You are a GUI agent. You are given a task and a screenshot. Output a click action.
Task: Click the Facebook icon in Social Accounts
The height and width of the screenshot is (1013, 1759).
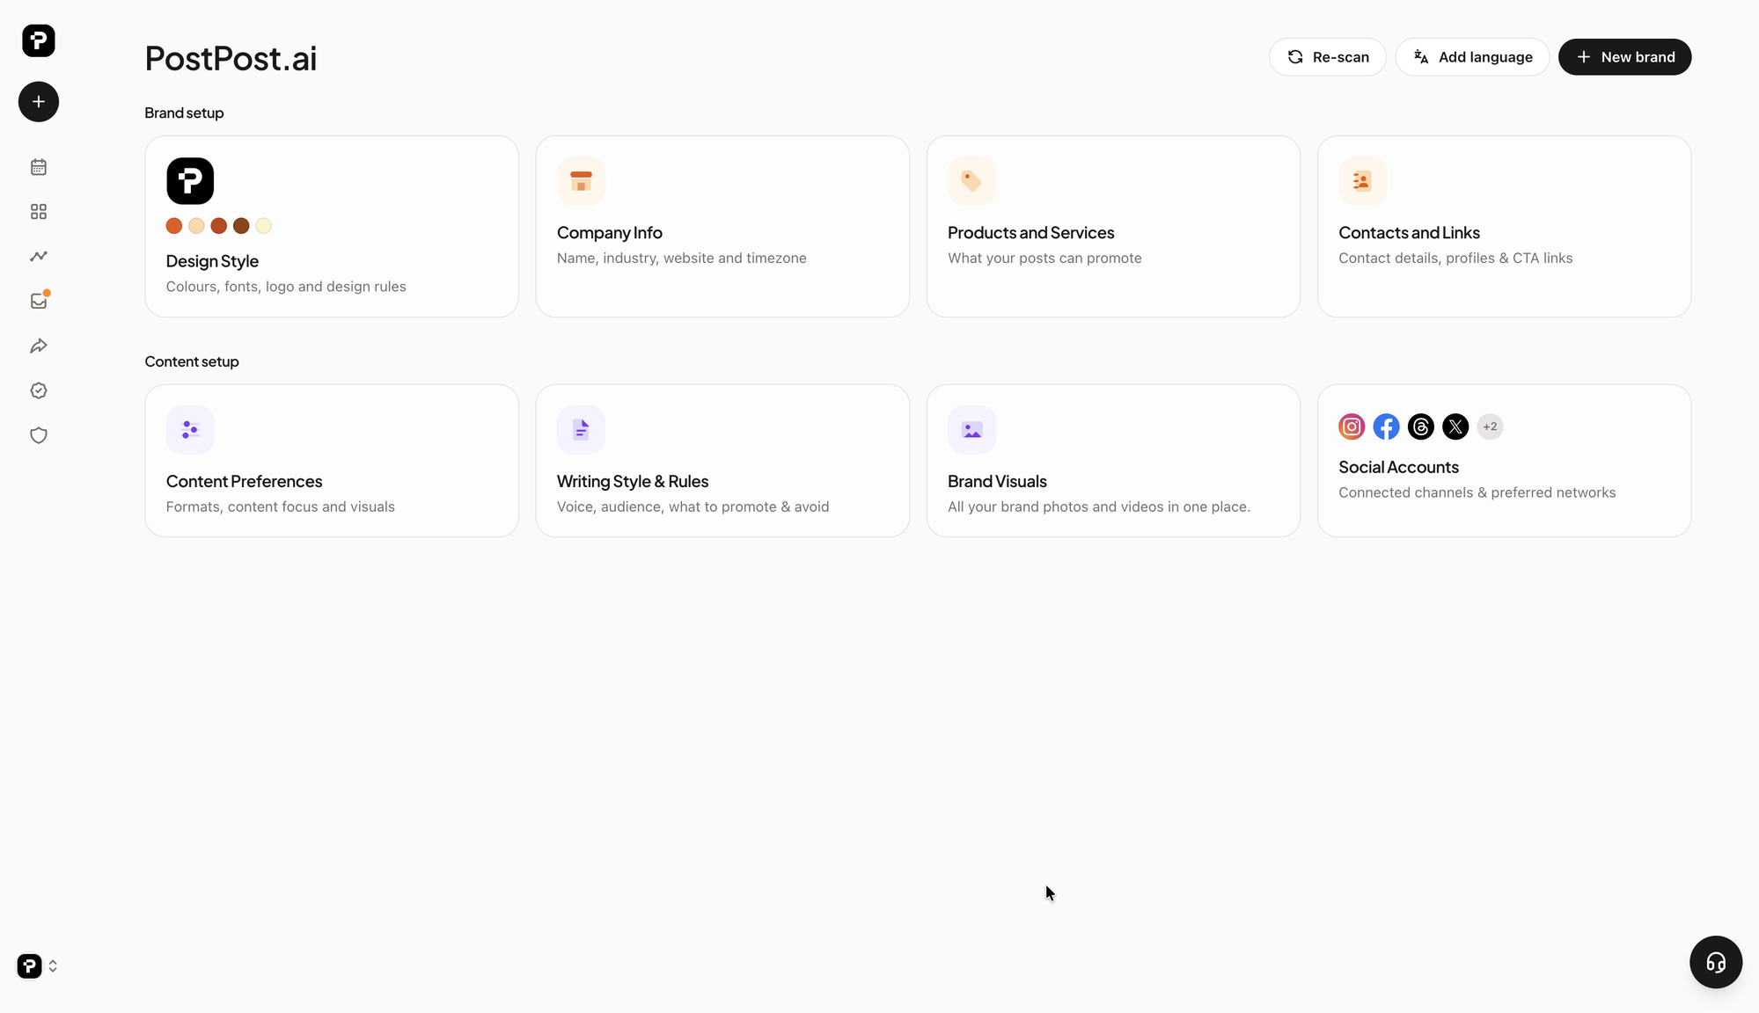coord(1386,426)
